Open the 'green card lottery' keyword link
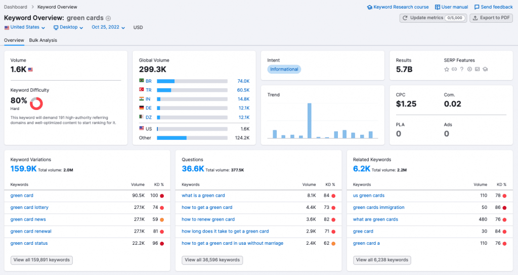The width and height of the screenshot is (518, 275). [x=29, y=207]
